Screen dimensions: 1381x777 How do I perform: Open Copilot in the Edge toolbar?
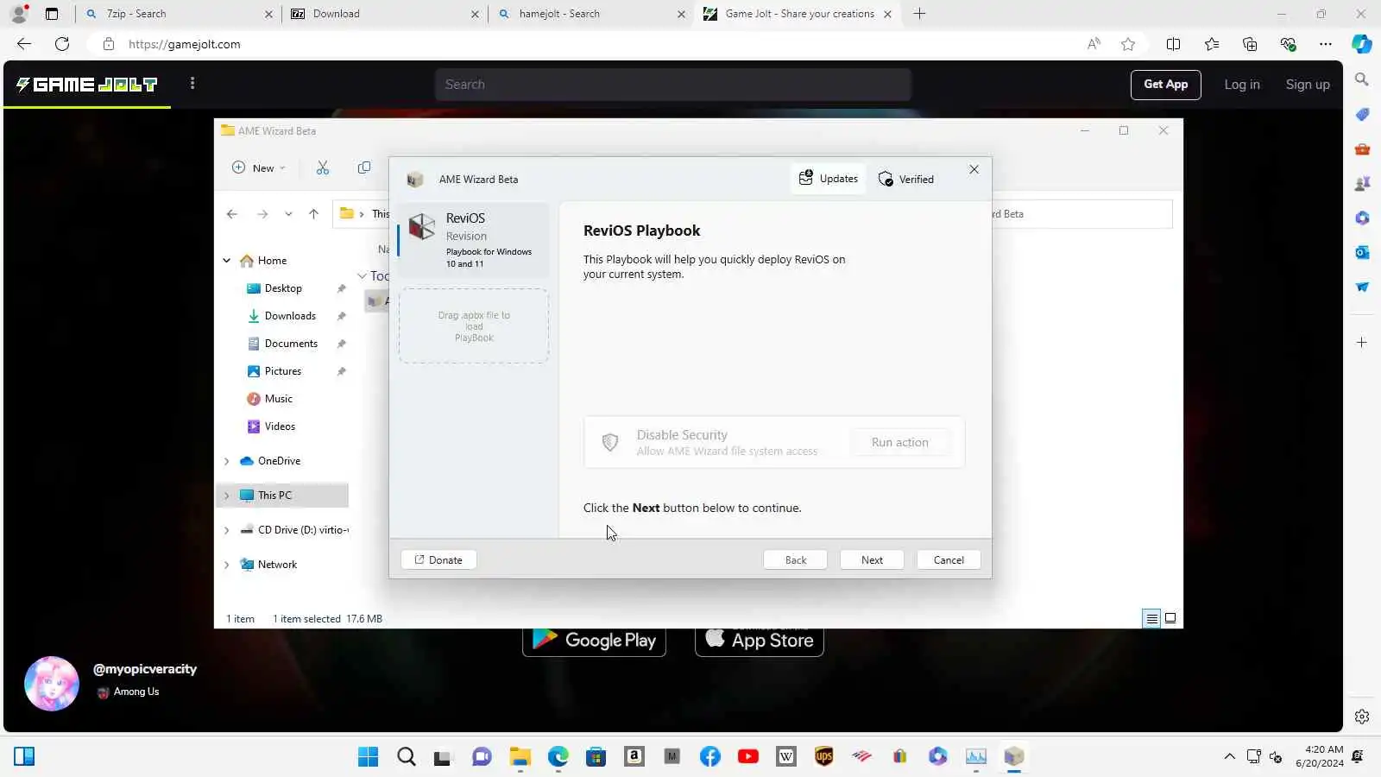(x=1362, y=44)
